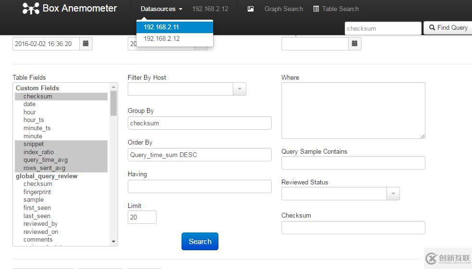
Task: Click the Custom Fields group header
Action: pos(37,88)
